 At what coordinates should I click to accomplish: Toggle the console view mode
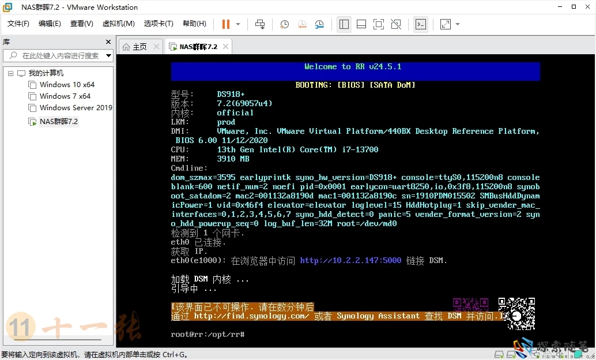pyautogui.click(x=420, y=24)
